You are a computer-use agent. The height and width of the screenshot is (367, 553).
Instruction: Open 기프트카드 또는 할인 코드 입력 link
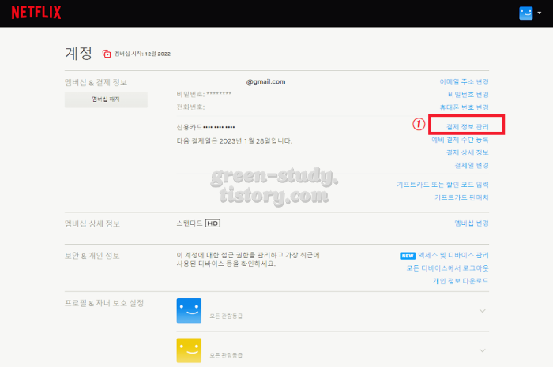pyautogui.click(x=442, y=185)
